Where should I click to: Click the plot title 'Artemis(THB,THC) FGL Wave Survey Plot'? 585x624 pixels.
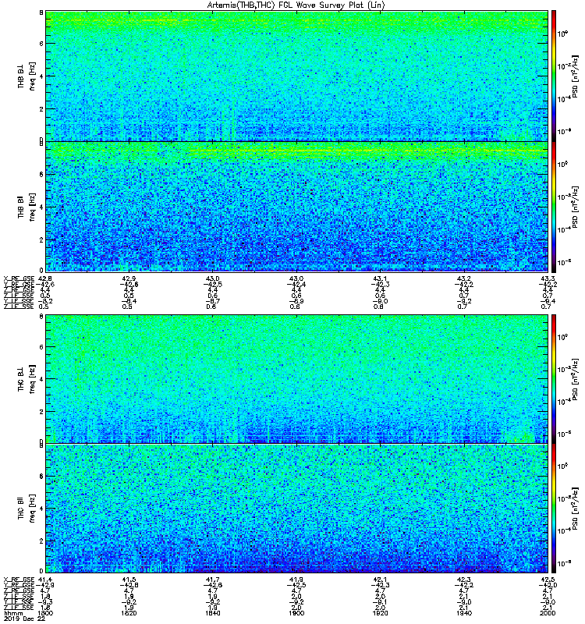(296, 5)
